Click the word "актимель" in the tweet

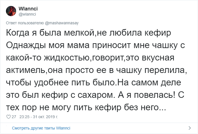point(26,70)
